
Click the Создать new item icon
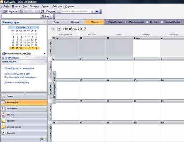[4, 11]
